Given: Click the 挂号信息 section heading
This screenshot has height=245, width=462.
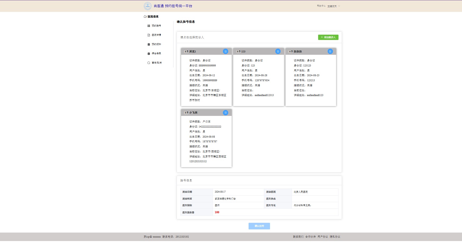Looking at the screenshot, I should [186, 180].
